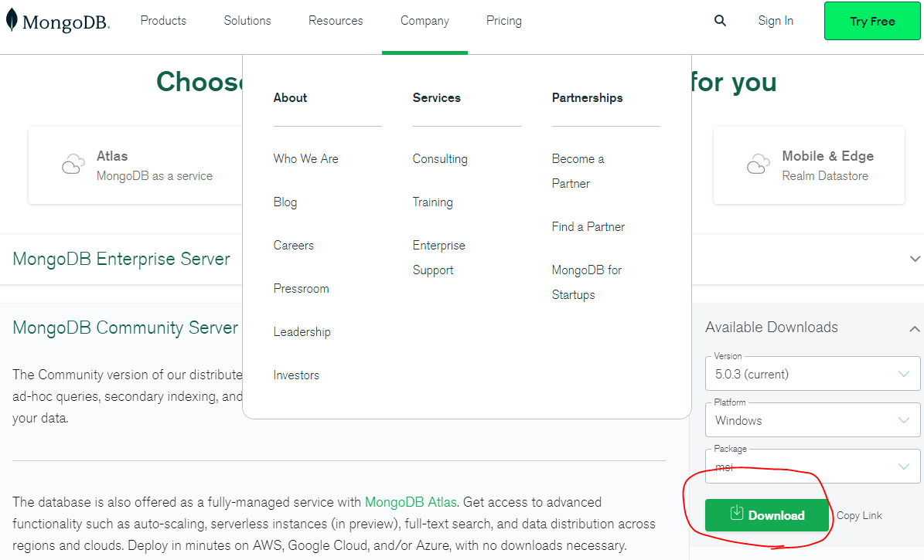Open the Leadership link
The width and height of the screenshot is (924, 560).
pyautogui.click(x=302, y=332)
